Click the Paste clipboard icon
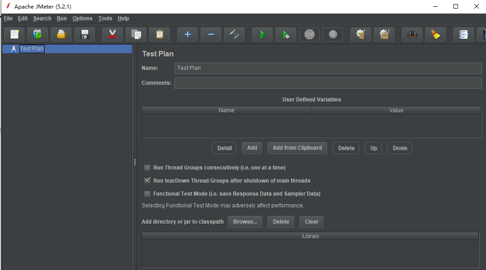This screenshot has width=486, height=270. tap(160, 34)
